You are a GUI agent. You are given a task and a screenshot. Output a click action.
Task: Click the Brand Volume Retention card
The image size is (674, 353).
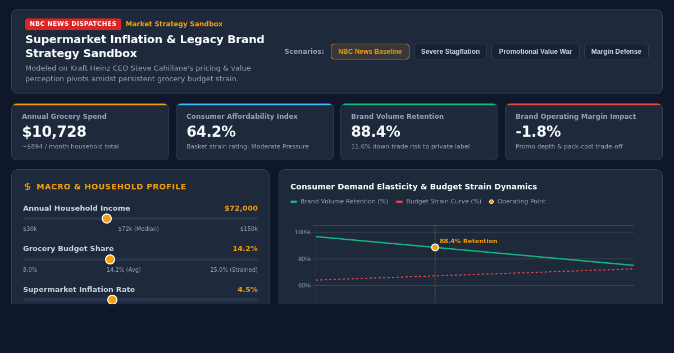pyautogui.click(x=419, y=132)
